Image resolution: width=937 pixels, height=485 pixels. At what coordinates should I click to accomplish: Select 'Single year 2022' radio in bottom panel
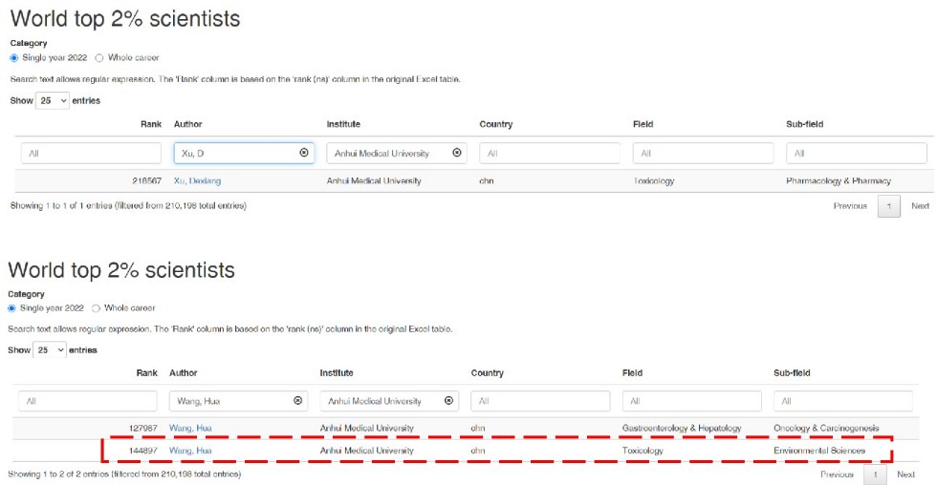pyautogui.click(x=11, y=308)
